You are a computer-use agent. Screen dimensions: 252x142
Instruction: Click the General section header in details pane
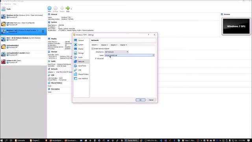tap(54, 14)
